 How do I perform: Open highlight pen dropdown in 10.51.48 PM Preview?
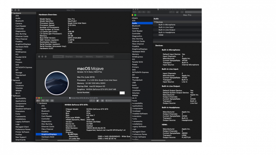[x=94, y=100]
